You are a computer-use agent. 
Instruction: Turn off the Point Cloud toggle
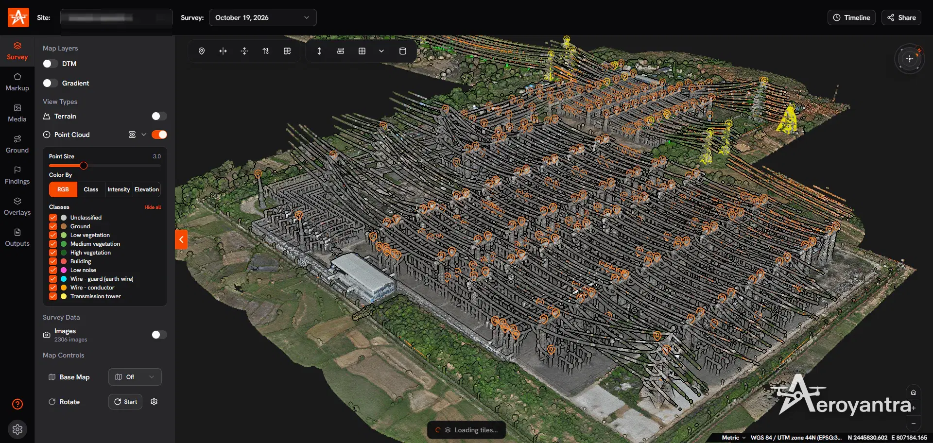click(159, 135)
